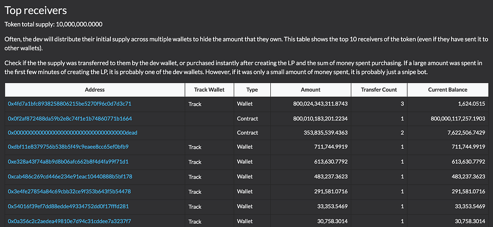Click the Amount column header
The image size is (493, 227).
[311, 90]
